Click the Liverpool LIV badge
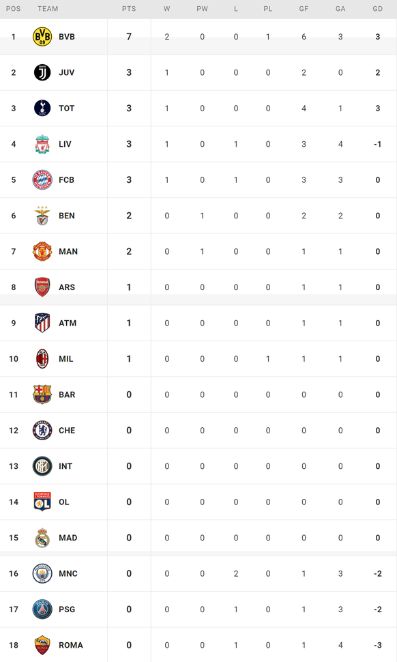 (x=42, y=144)
